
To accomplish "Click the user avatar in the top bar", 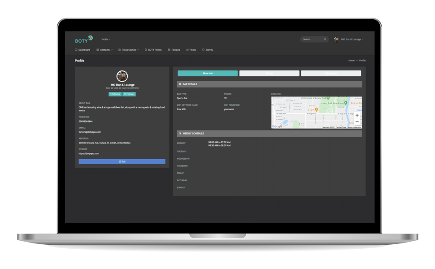I will click(x=336, y=39).
